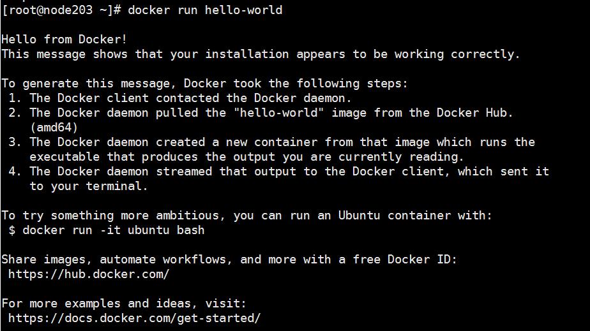Click the "To generate this message" line
Screen dimensions: 590x331
[x=204, y=84]
